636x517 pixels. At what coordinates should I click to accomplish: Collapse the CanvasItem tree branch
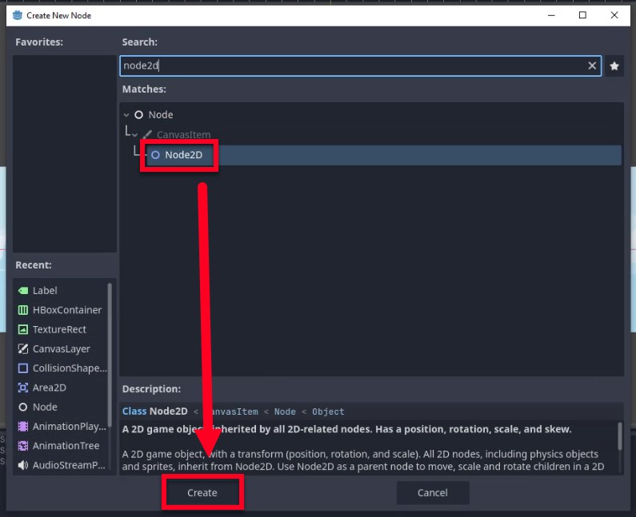134,135
